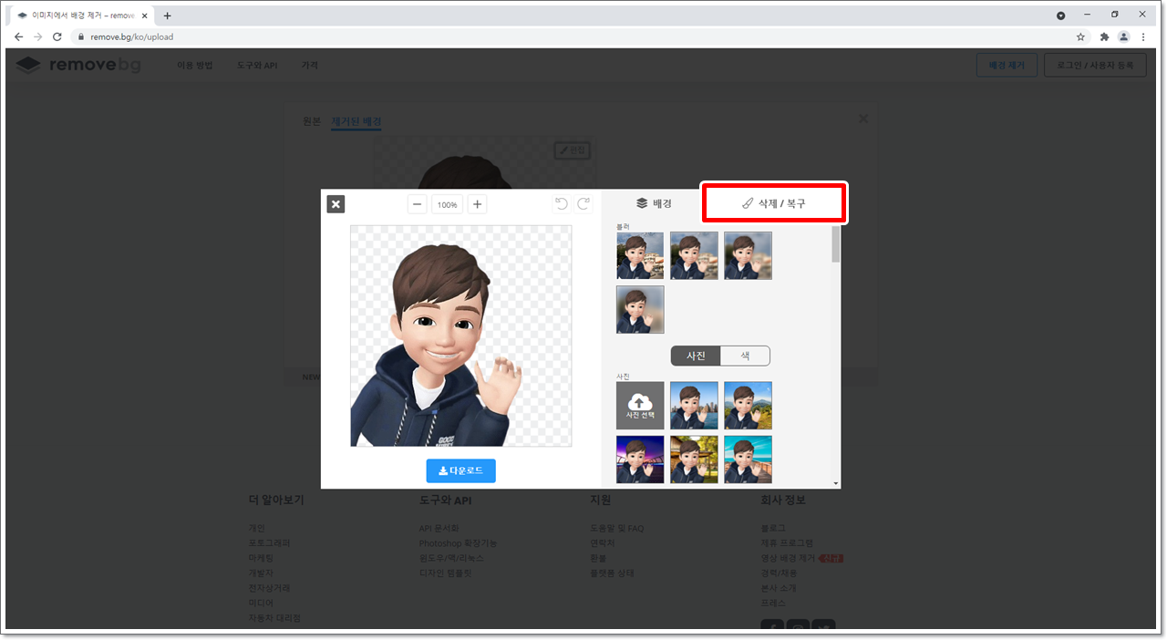Select the strongest blur thumbnail in second row
Viewport: 1167px width, 640px height.
640,309
